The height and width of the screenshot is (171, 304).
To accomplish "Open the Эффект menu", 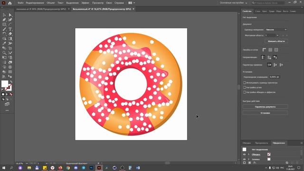I will pos(85,3).
